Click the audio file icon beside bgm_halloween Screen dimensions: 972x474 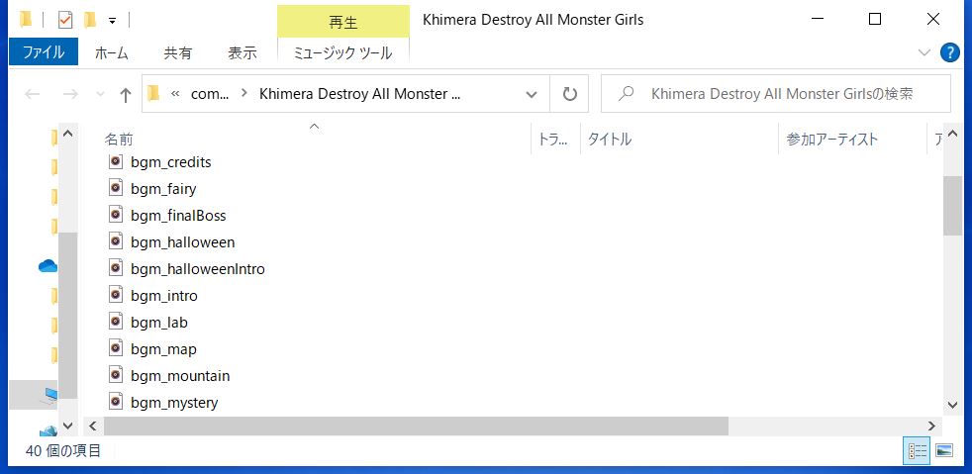[115, 241]
